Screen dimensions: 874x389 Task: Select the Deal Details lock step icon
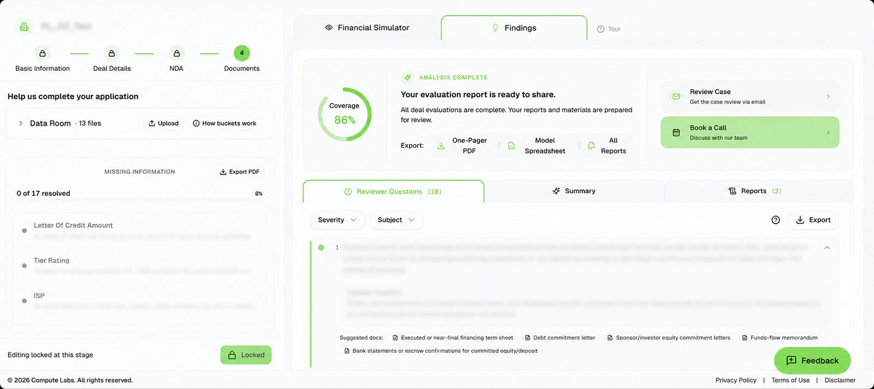click(111, 53)
